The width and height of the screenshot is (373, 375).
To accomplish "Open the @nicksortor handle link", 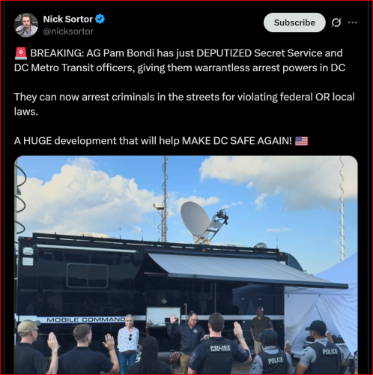I will [68, 31].
